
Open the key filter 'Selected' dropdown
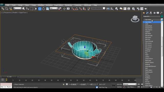click(130, 84)
